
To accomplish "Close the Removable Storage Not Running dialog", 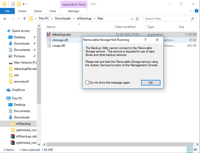I will (157, 40).
